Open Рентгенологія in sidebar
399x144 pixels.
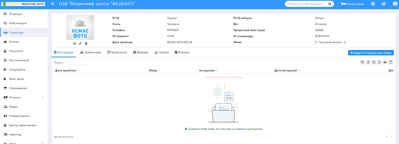(x=24, y=60)
